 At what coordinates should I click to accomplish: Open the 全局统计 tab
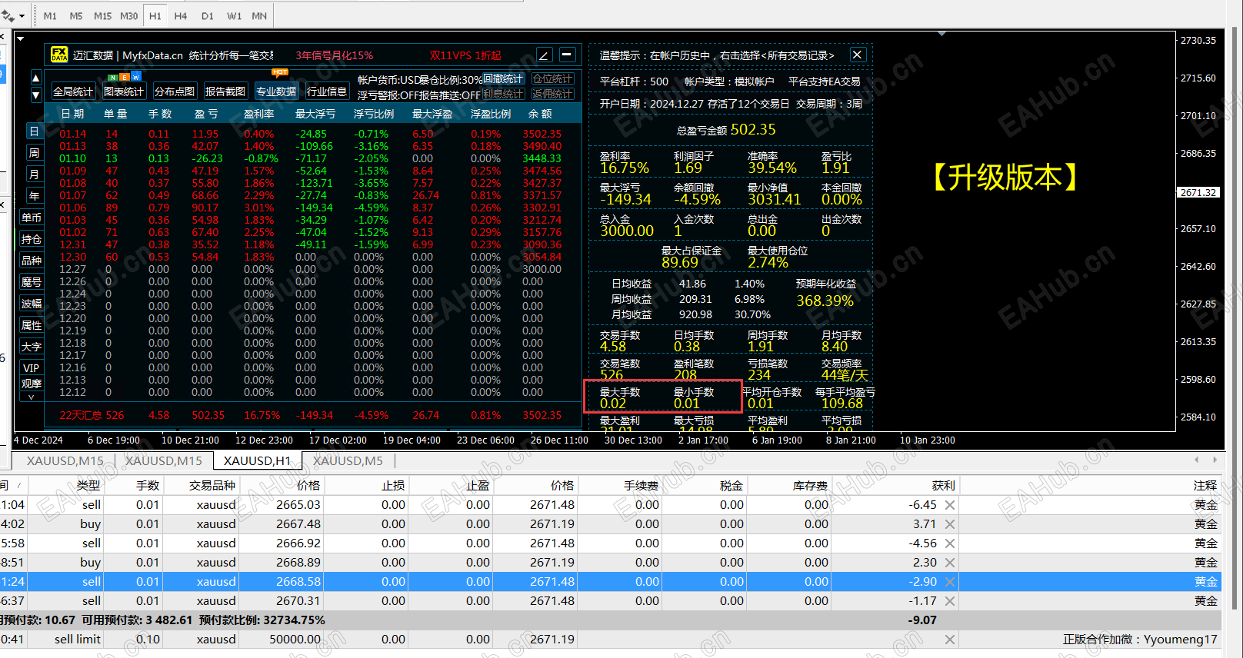[73, 91]
